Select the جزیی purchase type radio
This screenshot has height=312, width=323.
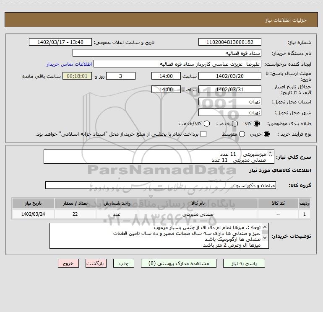(267, 134)
